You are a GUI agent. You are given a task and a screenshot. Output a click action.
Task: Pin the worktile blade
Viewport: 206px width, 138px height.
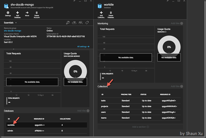click(168, 1)
